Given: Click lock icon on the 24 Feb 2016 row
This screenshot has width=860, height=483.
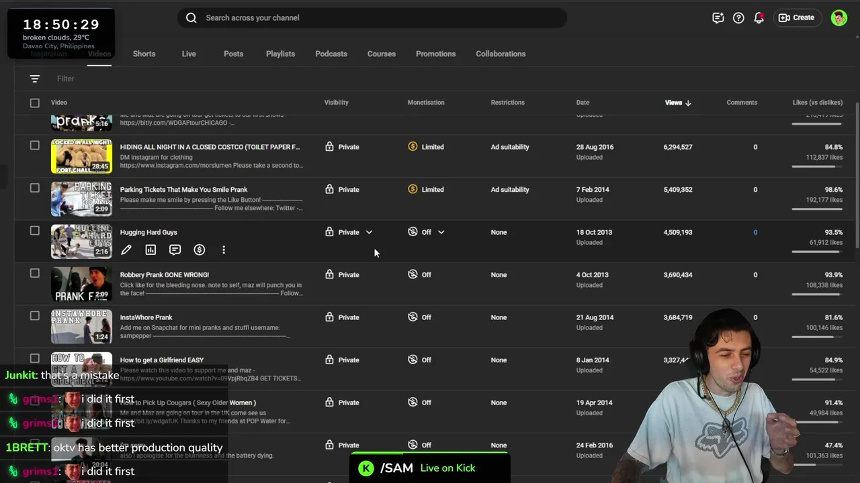Looking at the screenshot, I should pyautogui.click(x=329, y=445).
